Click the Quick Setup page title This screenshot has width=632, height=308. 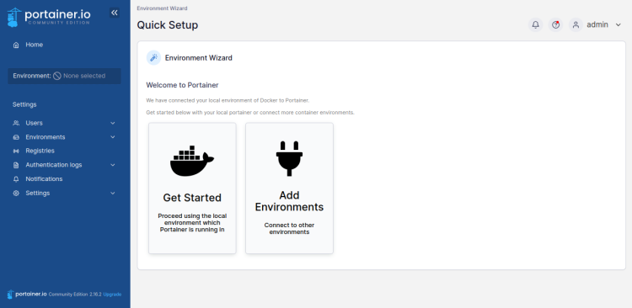pos(168,25)
